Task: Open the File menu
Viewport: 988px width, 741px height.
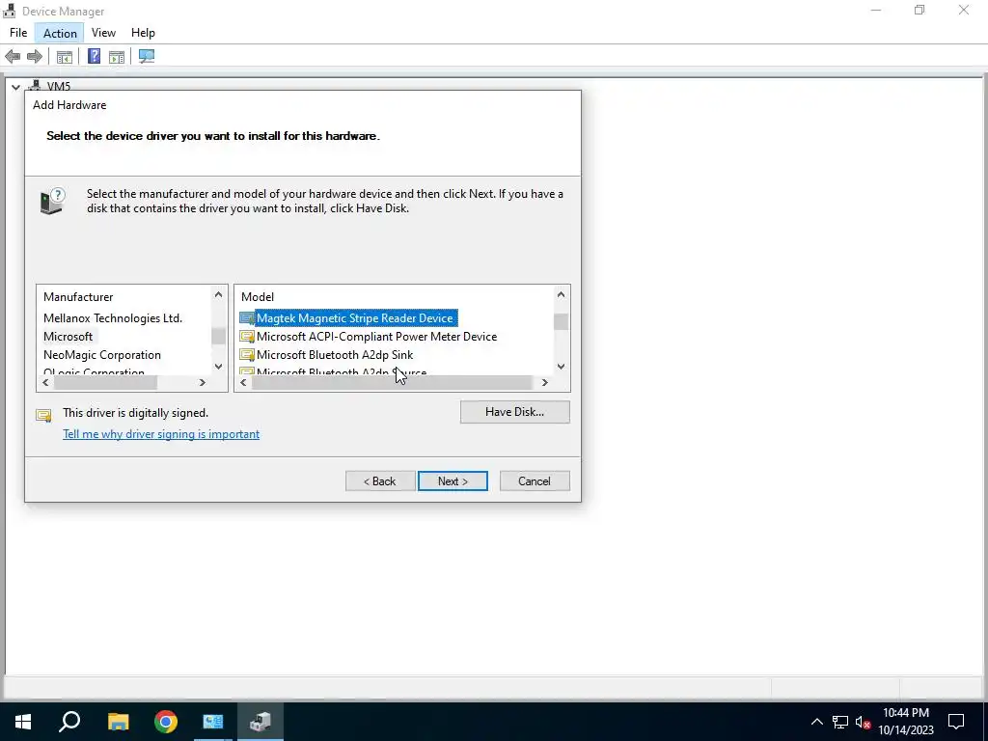Action: [18, 33]
